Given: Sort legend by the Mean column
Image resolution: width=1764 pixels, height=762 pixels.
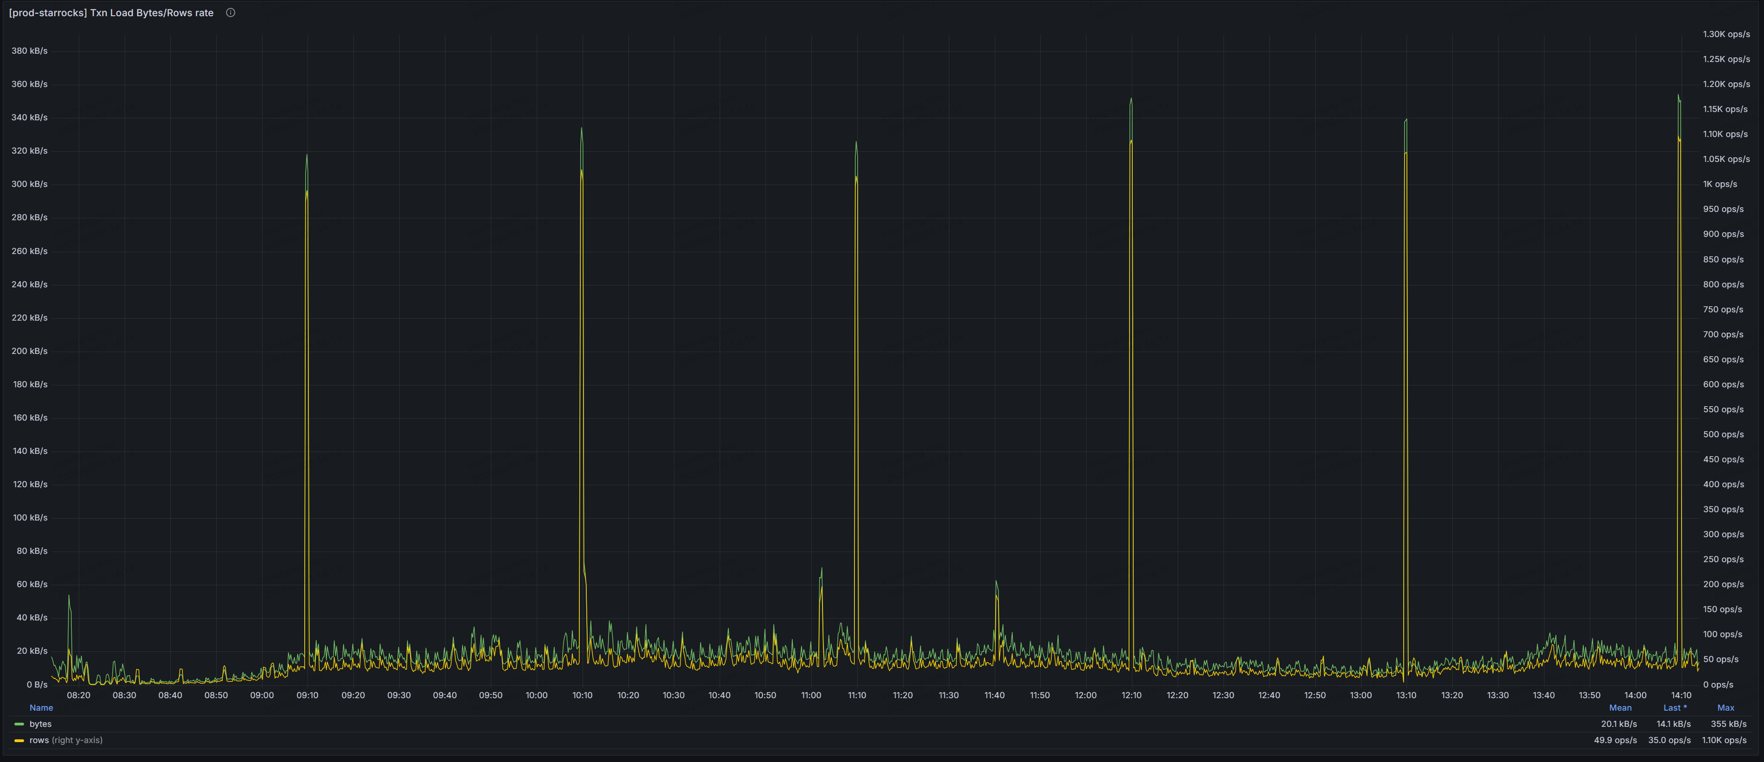Looking at the screenshot, I should coord(1620,707).
